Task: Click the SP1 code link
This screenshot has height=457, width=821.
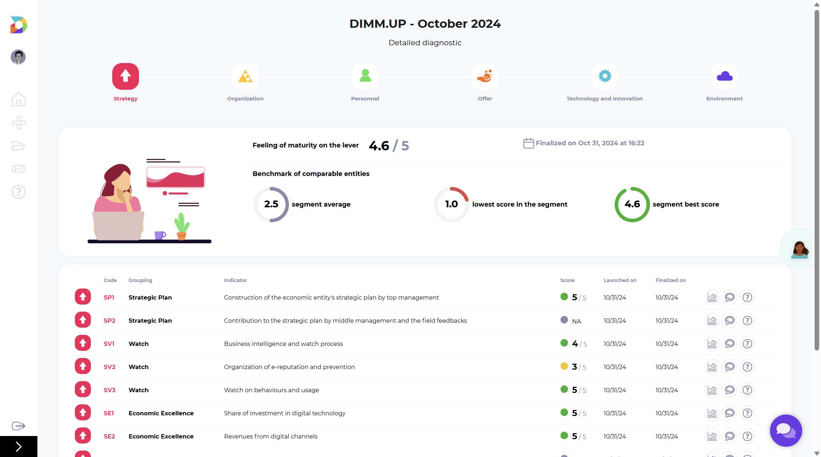Action: tap(109, 297)
